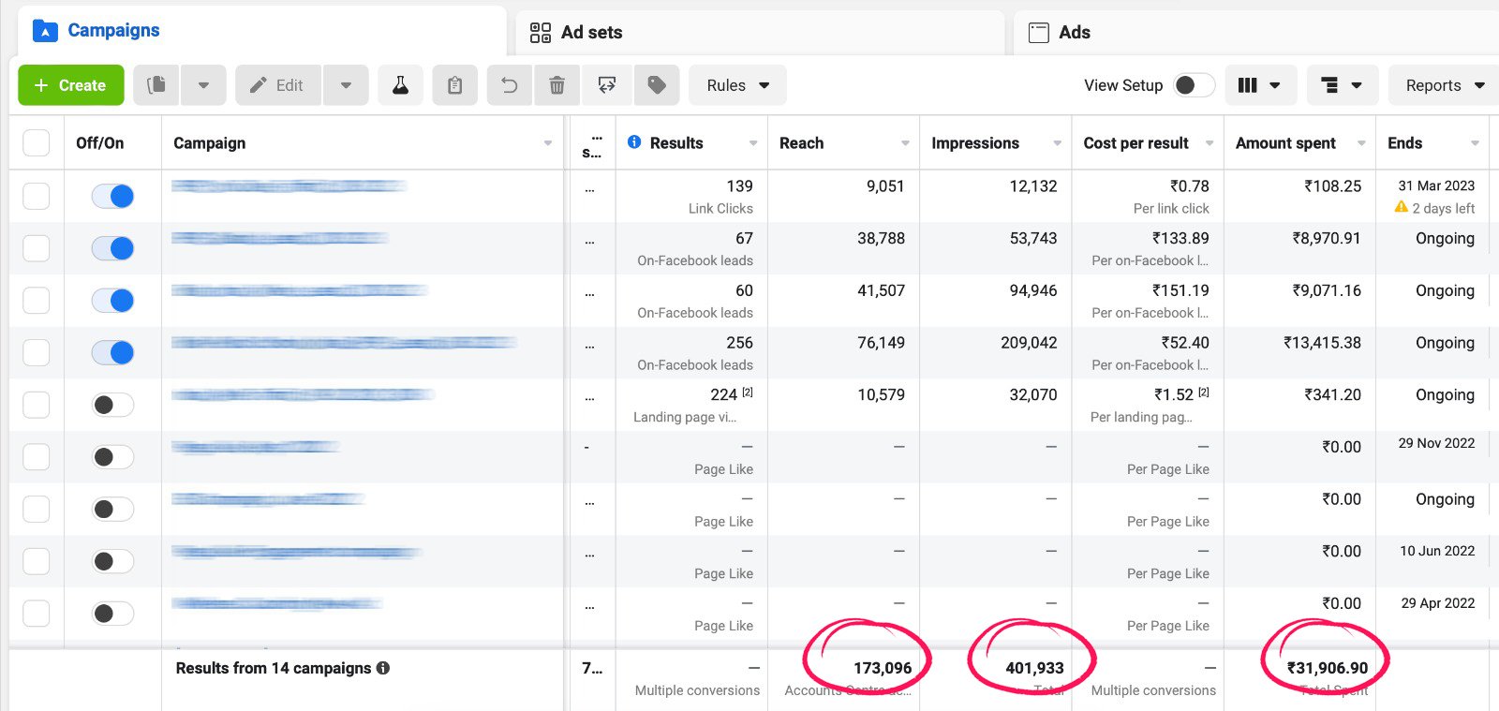Viewport: 1499px width, 711px height.
Task: Click the duplicate campaign icon
Action: click(156, 85)
